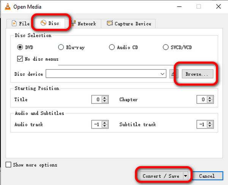Click the Subtitle track value field
The image size is (228, 185).
click(x=202, y=124)
